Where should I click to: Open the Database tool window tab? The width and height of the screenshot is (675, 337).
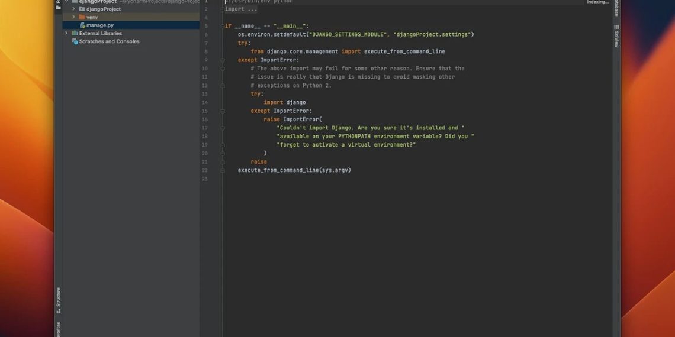coord(616,8)
